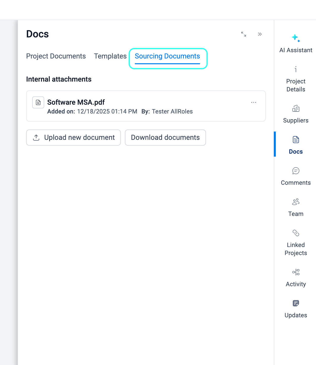
Task: Open the Software MSA.pdf file name
Action: click(x=76, y=102)
